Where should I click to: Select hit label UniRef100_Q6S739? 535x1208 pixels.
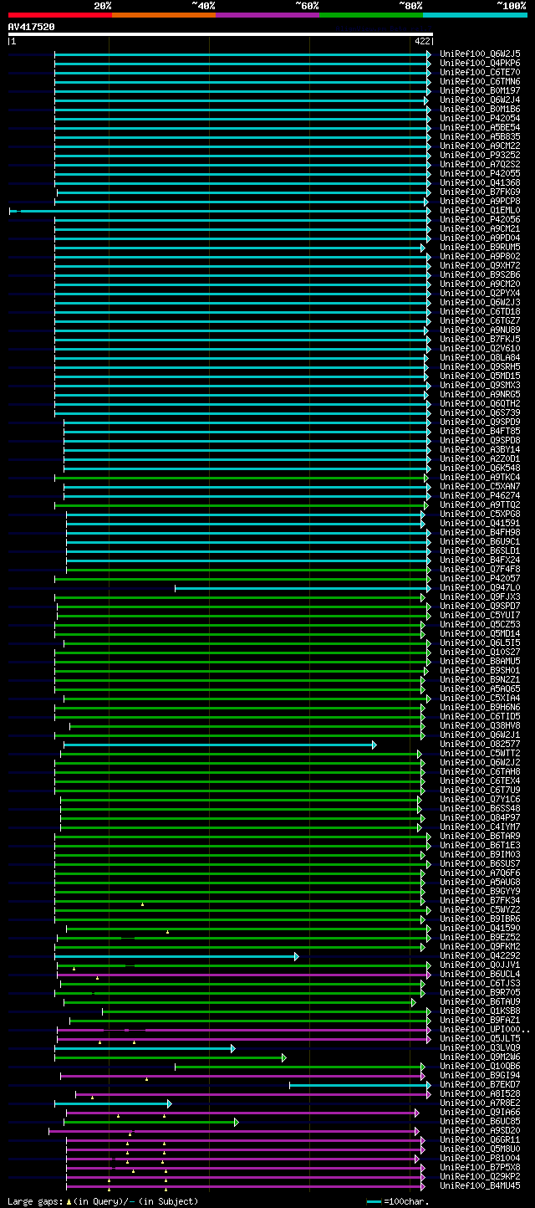[x=480, y=412]
